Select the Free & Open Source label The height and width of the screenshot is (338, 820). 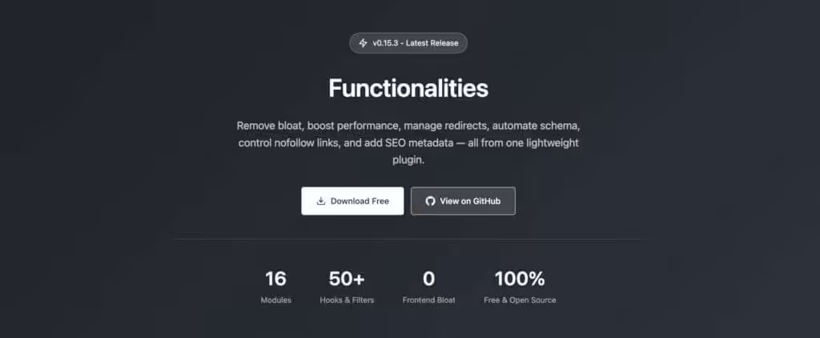tap(520, 300)
